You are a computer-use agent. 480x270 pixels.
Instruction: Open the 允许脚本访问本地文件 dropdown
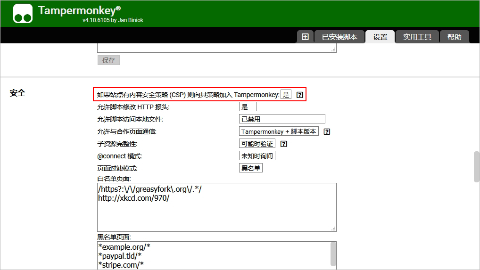click(x=282, y=119)
